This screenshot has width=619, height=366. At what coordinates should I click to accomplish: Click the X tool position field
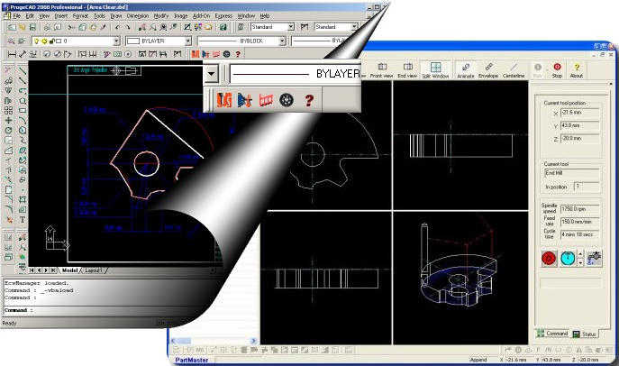[x=579, y=113]
